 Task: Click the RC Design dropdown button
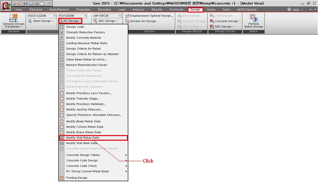click(x=70, y=21)
